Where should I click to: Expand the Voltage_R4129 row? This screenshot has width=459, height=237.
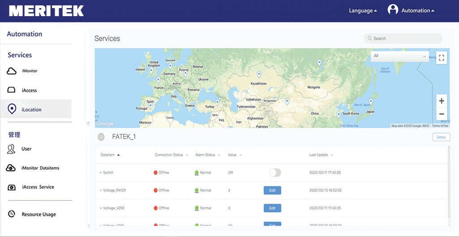[101, 190]
